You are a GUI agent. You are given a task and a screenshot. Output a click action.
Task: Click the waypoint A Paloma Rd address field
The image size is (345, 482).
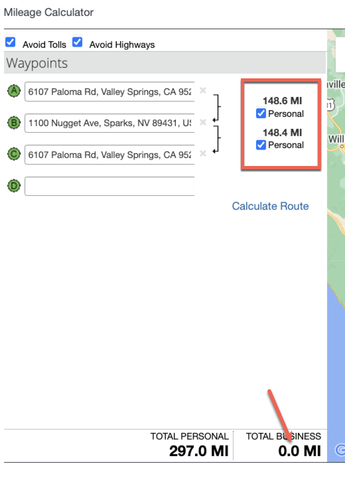tap(109, 92)
